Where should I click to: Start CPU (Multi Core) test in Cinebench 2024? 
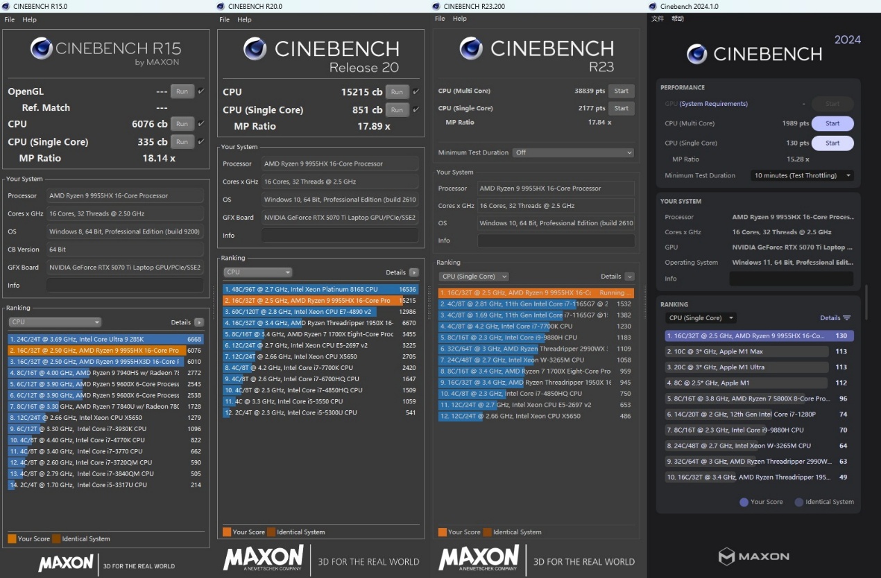point(832,123)
